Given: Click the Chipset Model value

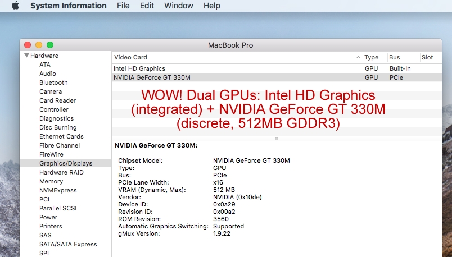Looking at the screenshot, I should (x=251, y=160).
